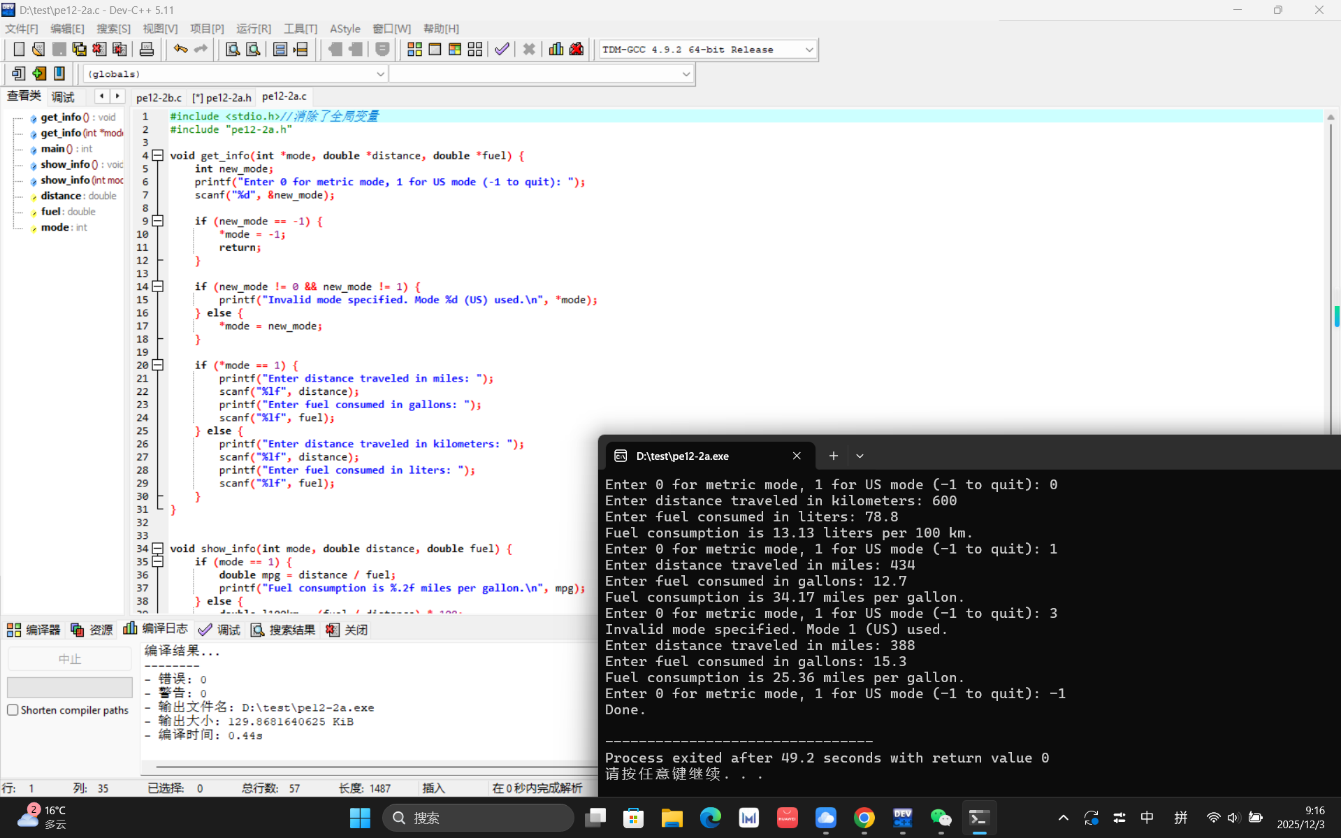Click the taskbar 搜索 search box
1341x838 pixels.
pyautogui.click(x=478, y=818)
